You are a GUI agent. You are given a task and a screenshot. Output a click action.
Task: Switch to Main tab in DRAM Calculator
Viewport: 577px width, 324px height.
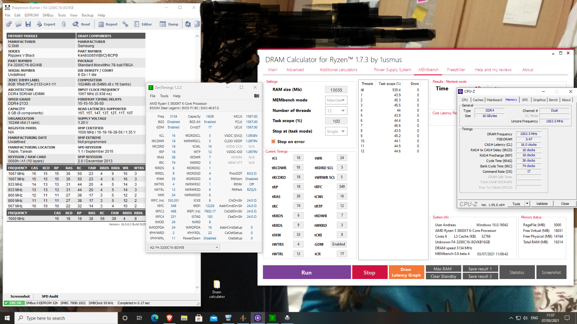point(273,70)
